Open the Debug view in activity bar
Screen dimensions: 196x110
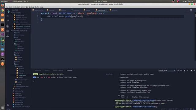pos(8,26)
